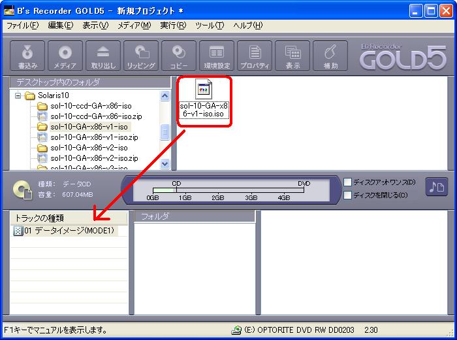Open the メディア(M) menu
457x340 pixels.
pyautogui.click(x=134, y=25)
